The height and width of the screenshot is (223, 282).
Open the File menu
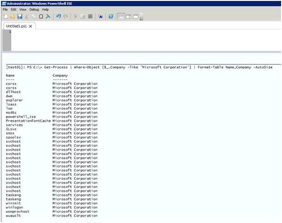pyautogui.click(x=5, y=9)
